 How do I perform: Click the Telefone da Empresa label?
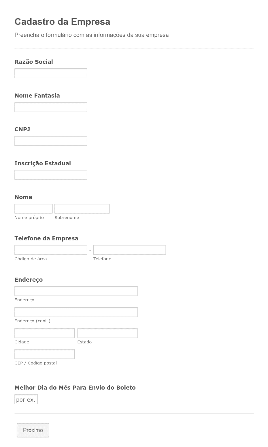click(x=46, y=238)
